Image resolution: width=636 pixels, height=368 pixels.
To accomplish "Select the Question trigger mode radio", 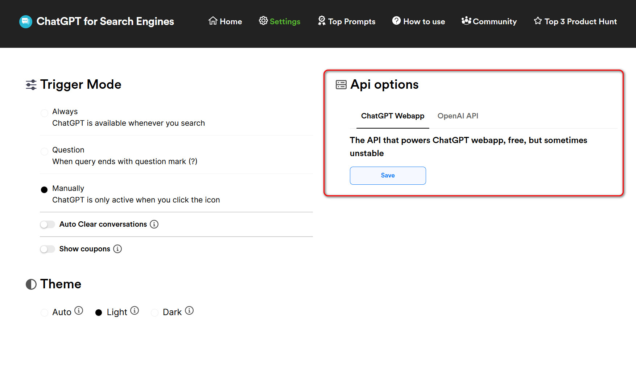I will tap(44, 151).
